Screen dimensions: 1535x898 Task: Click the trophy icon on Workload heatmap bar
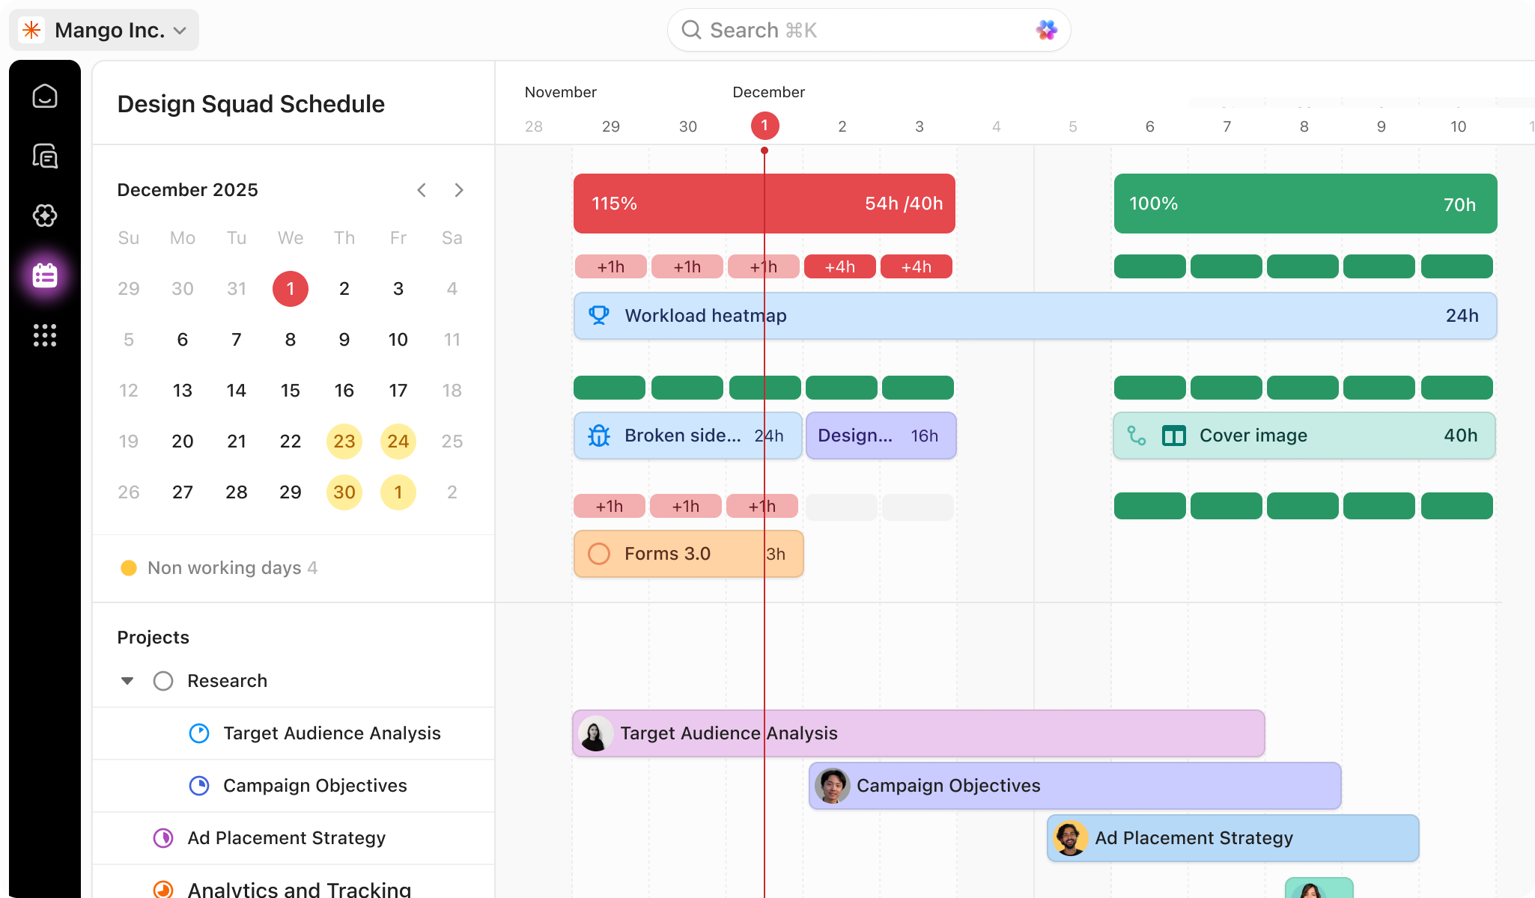pyautogui.click(x=598, y=315)
